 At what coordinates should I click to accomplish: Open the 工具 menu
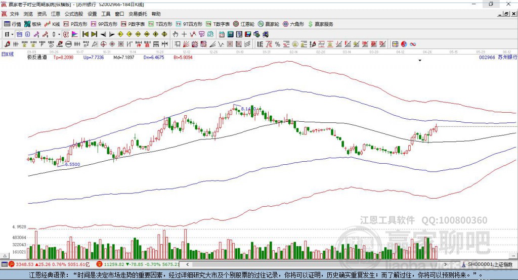(x=106, y=14)
